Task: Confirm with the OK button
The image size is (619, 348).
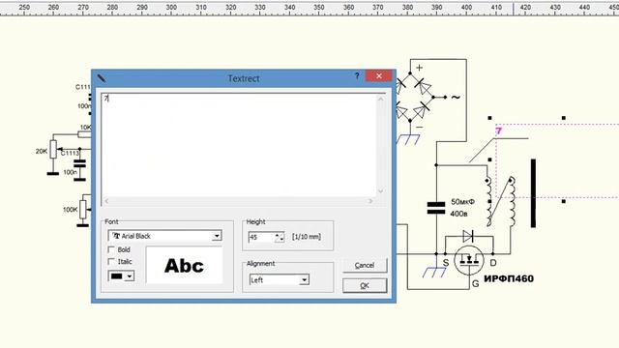Action: pos(365,285)
